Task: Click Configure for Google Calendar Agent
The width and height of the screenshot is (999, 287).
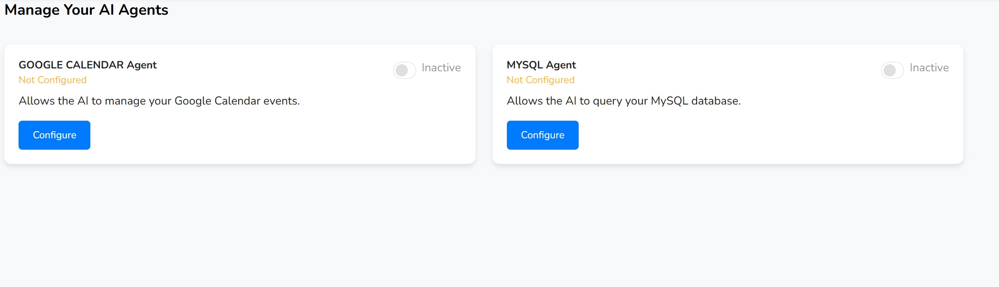Action: tap(54, 135)
